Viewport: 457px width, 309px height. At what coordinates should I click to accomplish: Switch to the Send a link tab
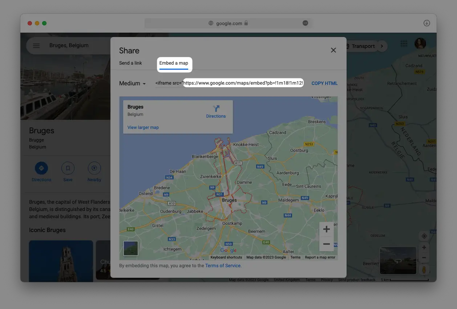click(x=130, y=63)
